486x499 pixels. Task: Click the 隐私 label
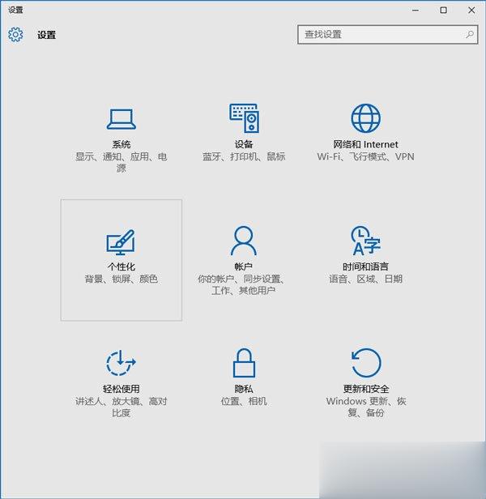(244, 389)
